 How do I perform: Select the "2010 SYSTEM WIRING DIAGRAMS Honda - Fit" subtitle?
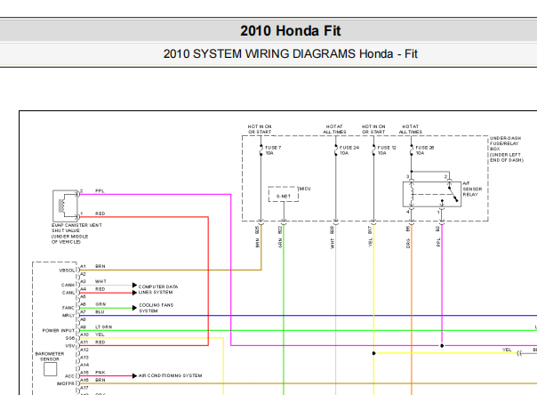(291, 53)
